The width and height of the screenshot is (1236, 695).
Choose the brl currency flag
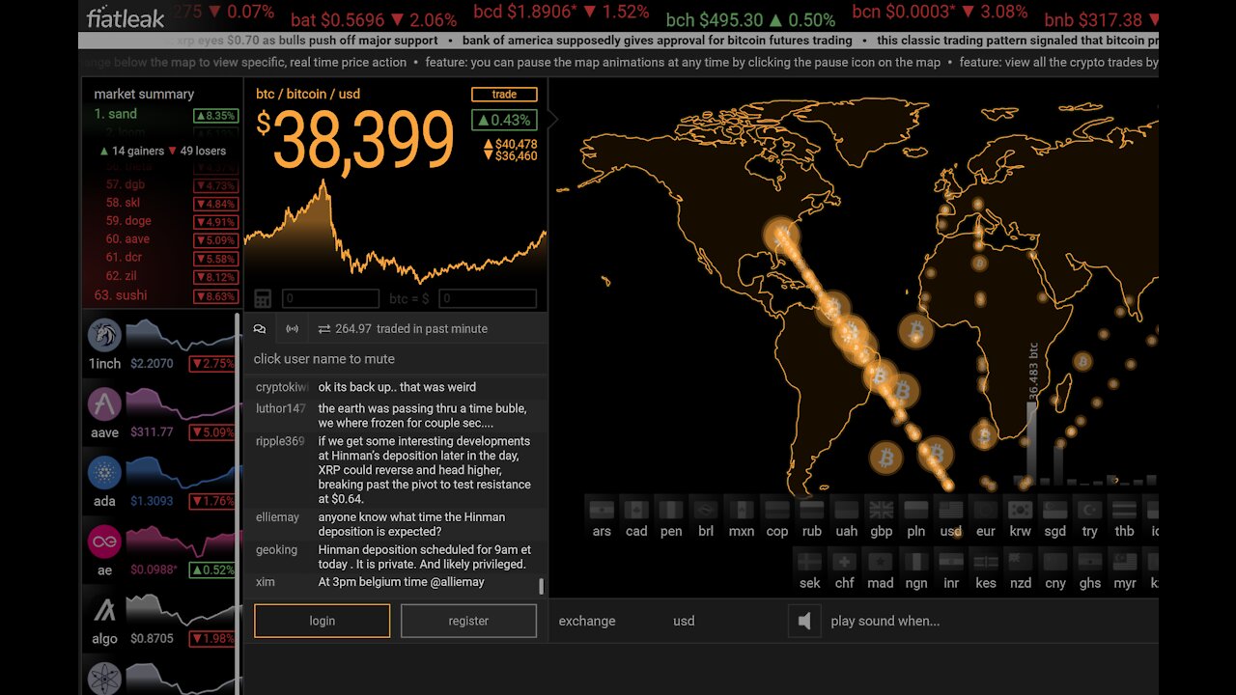coord(706,510)
